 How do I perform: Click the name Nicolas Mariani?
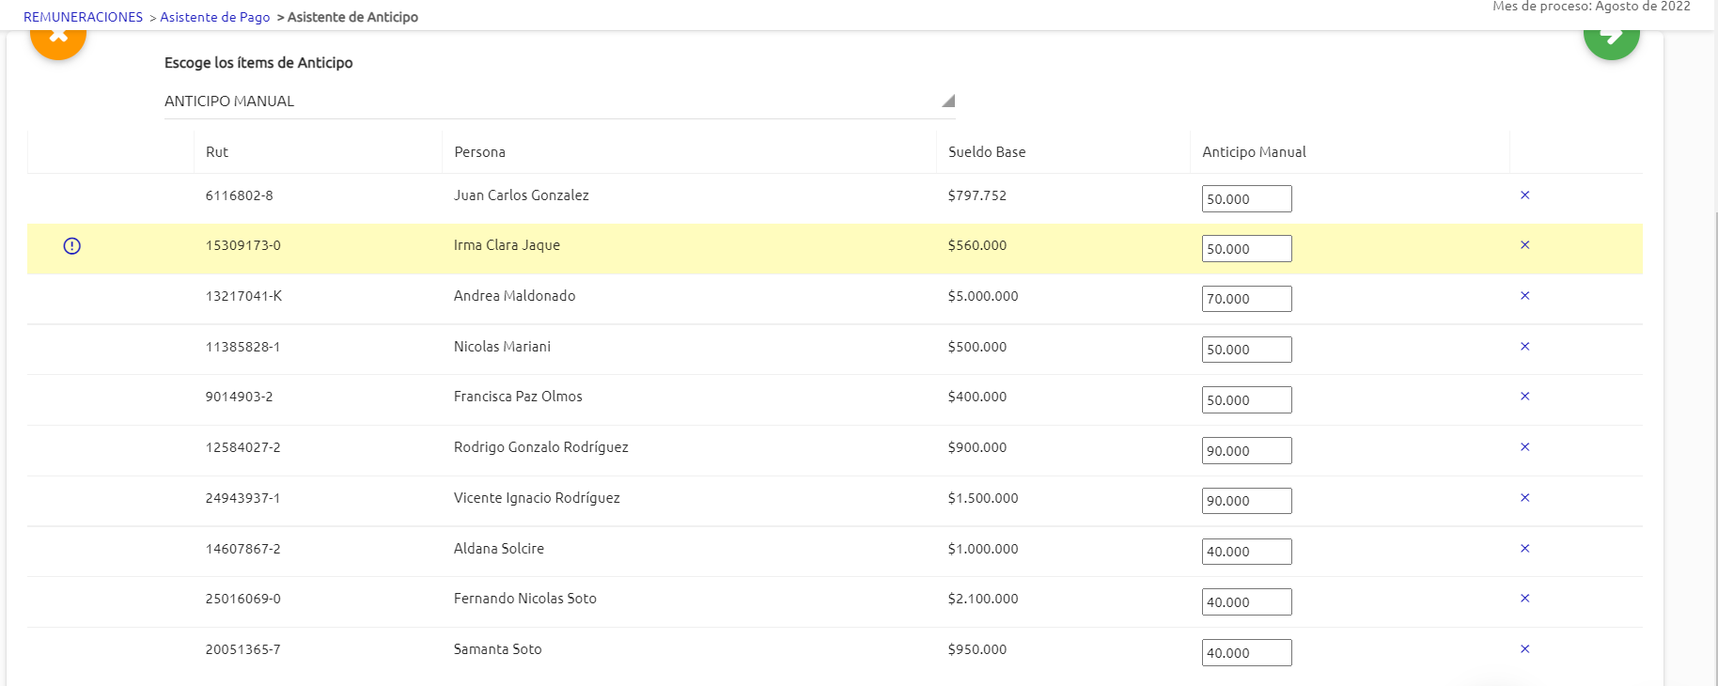[x=502, y=347]
